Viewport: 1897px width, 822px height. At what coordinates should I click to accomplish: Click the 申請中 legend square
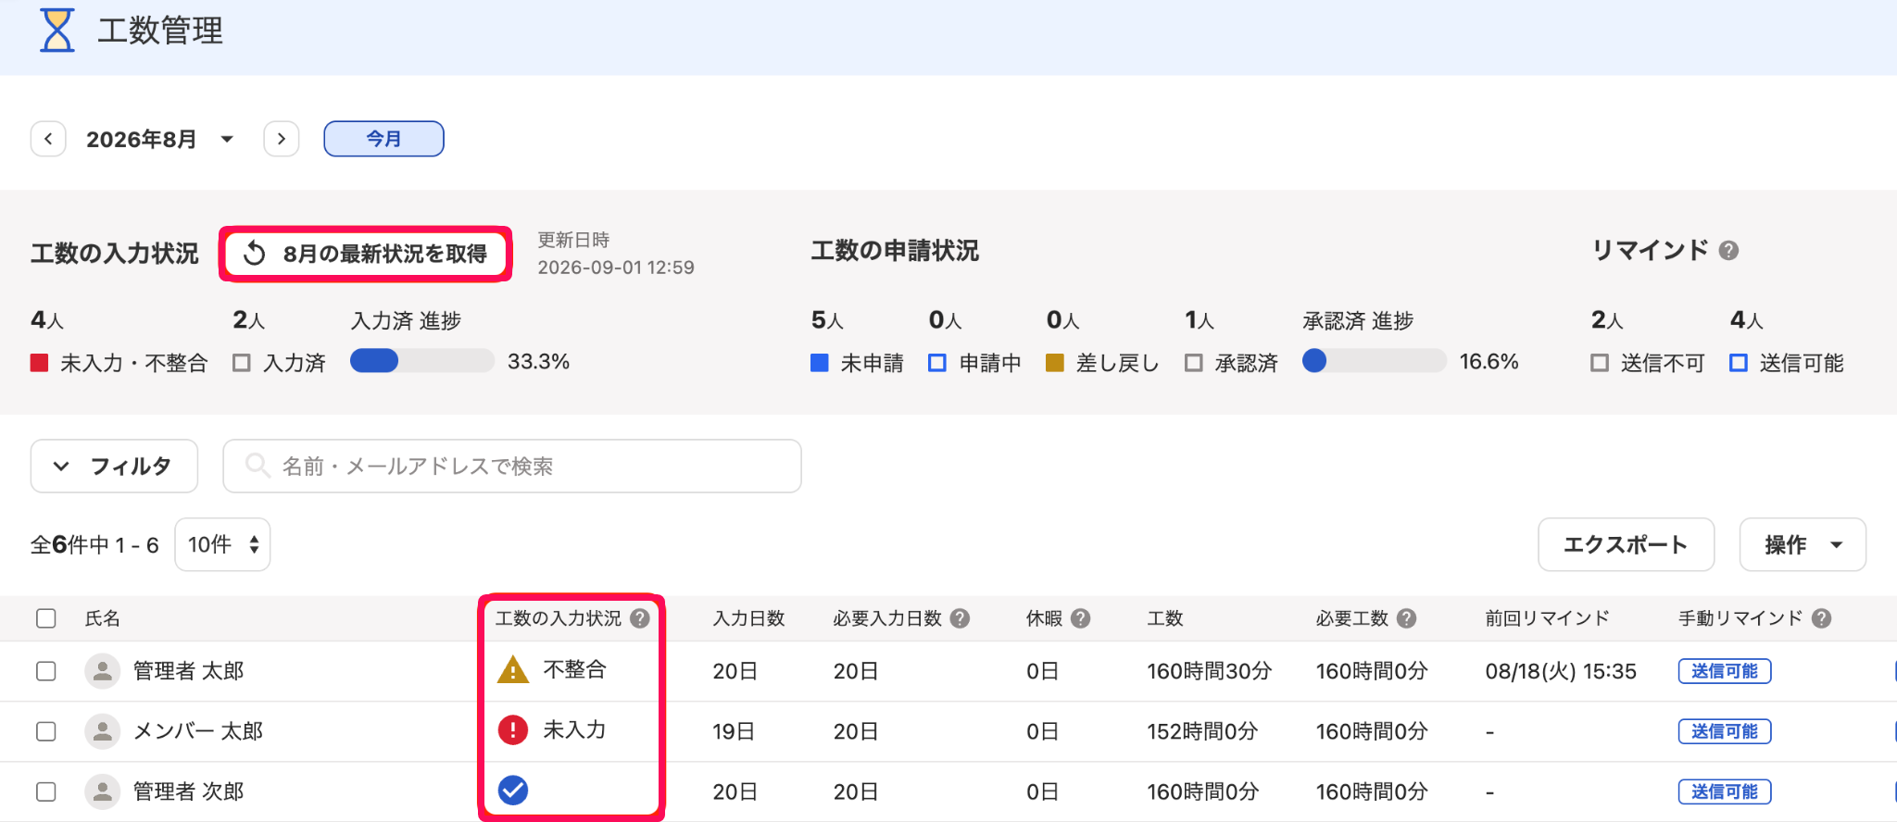(937, 363)
